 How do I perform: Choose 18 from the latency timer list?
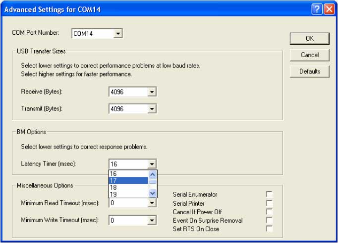pyautogui.click(x=128, y=187)
